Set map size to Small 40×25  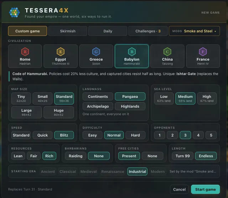coord(42,98)
